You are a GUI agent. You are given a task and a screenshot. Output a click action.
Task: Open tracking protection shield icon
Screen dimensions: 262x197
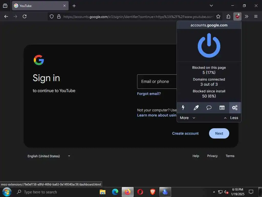52,16
